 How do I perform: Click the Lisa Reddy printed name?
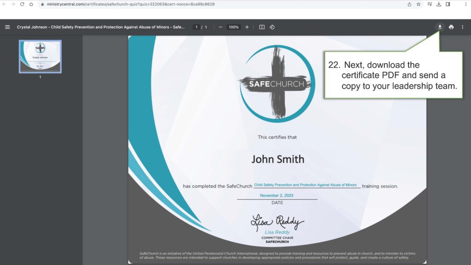pyautogui.click(x=277, y=232)
